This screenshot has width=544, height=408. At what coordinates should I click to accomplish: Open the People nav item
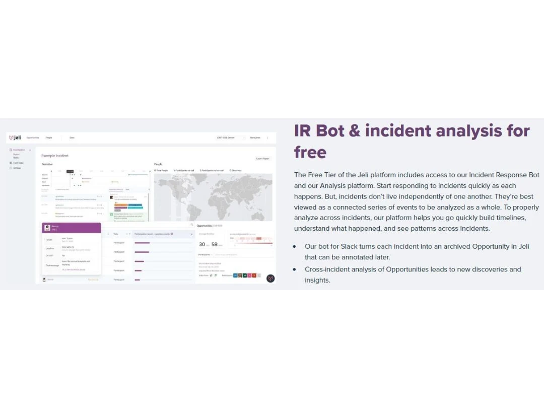(49, 138)
